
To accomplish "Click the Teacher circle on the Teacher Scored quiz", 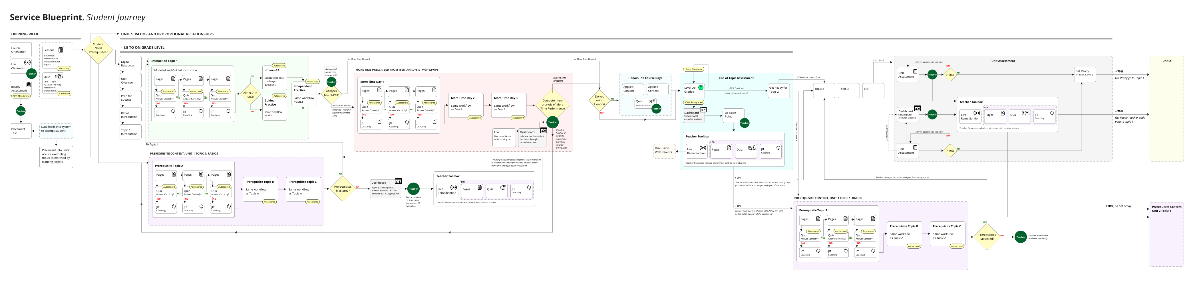I will (656, 109).
